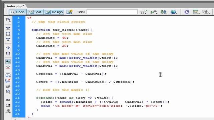214x120 pixels.
Task: Click '// get the min value of the array'
Action: pos(75,62)
